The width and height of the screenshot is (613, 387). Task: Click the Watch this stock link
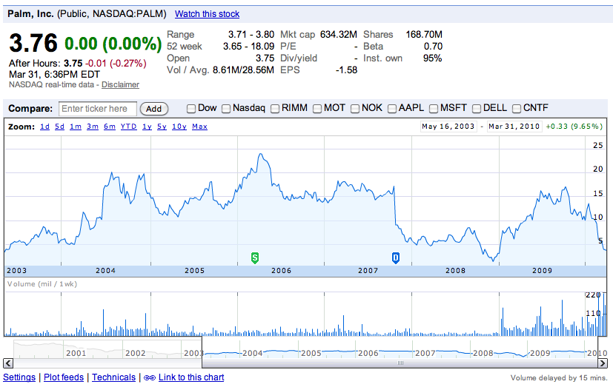[x=207, y=14]
